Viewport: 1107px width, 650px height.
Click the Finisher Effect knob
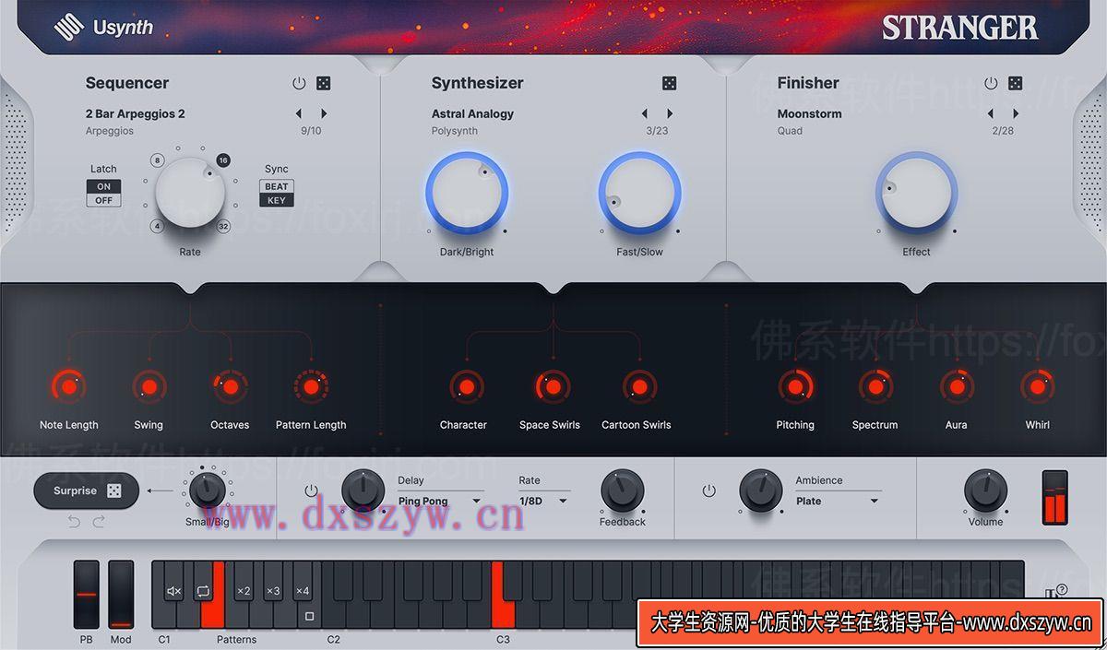(x=916, y=194)
